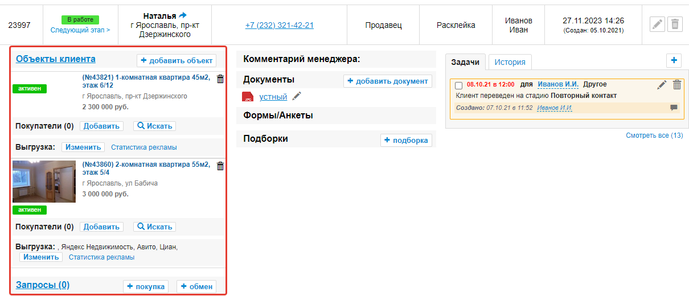Open the task comment bubble icon

click(x=674, y=108)
